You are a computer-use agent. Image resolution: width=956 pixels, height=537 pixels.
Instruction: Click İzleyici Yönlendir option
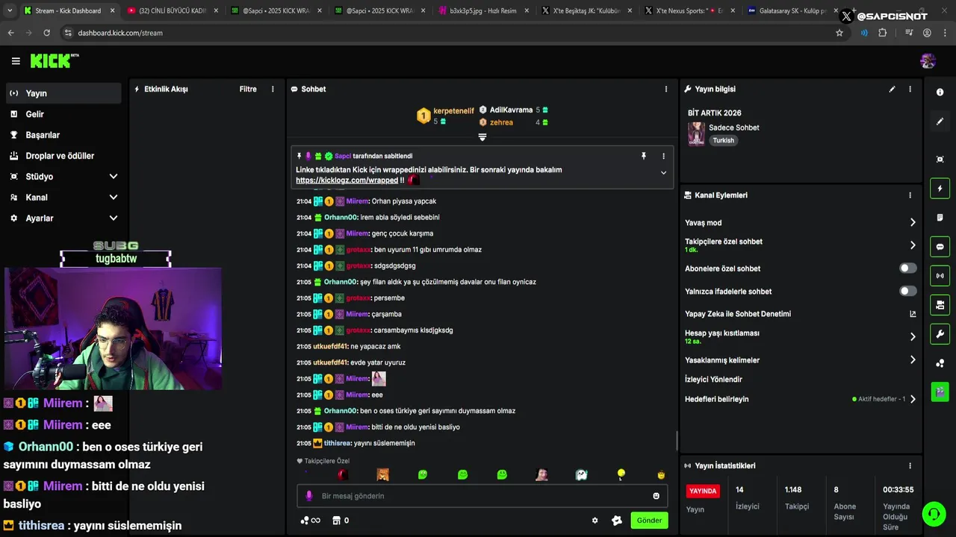tap(713, 379)
